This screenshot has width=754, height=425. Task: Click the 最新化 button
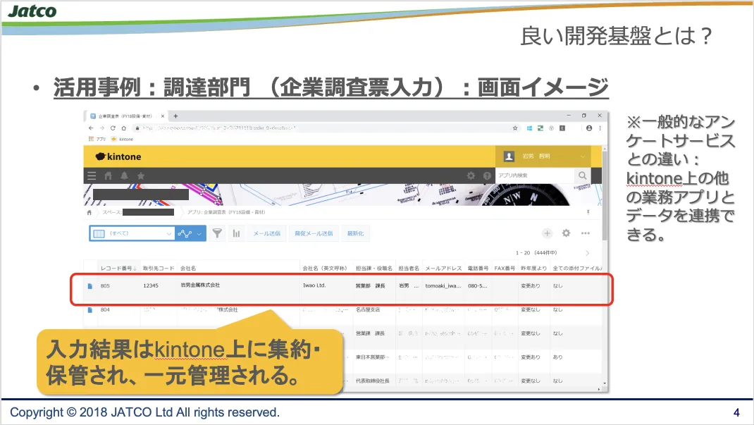(x=354, y=233)
